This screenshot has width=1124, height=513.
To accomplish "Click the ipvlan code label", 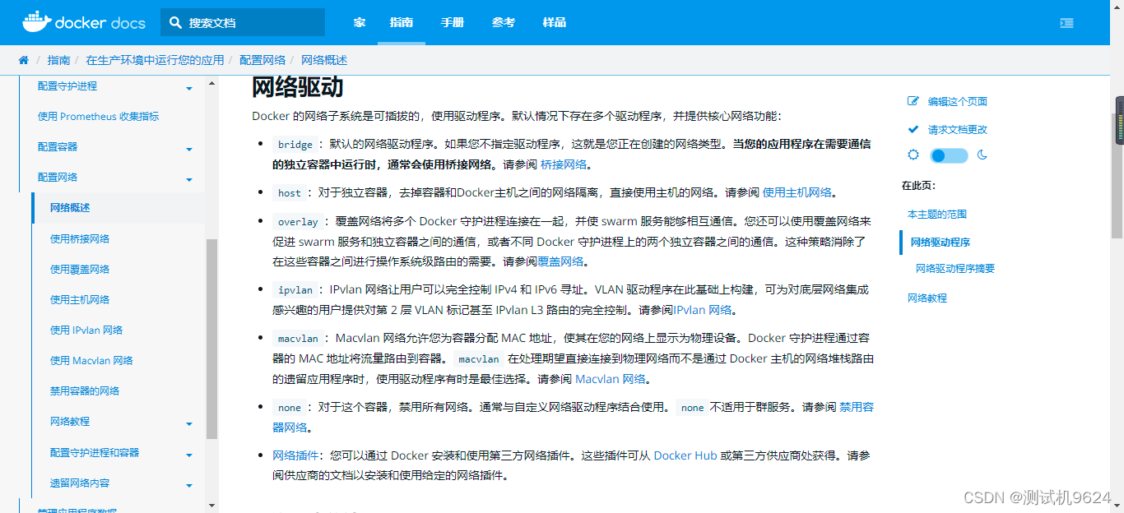I will [295, 290].
